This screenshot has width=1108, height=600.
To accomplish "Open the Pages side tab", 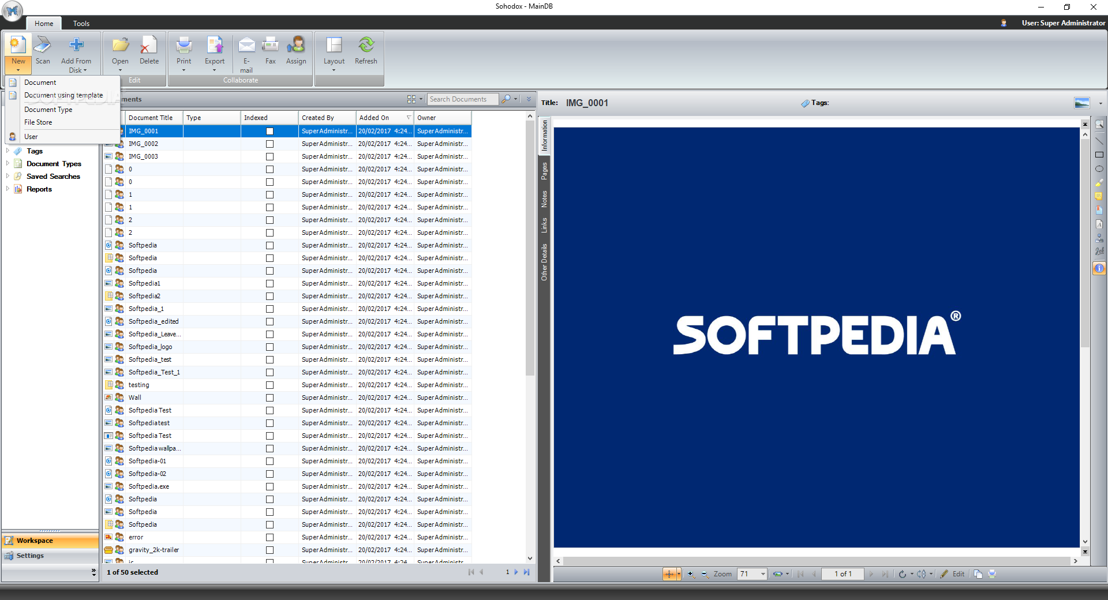I will point(544,171).
